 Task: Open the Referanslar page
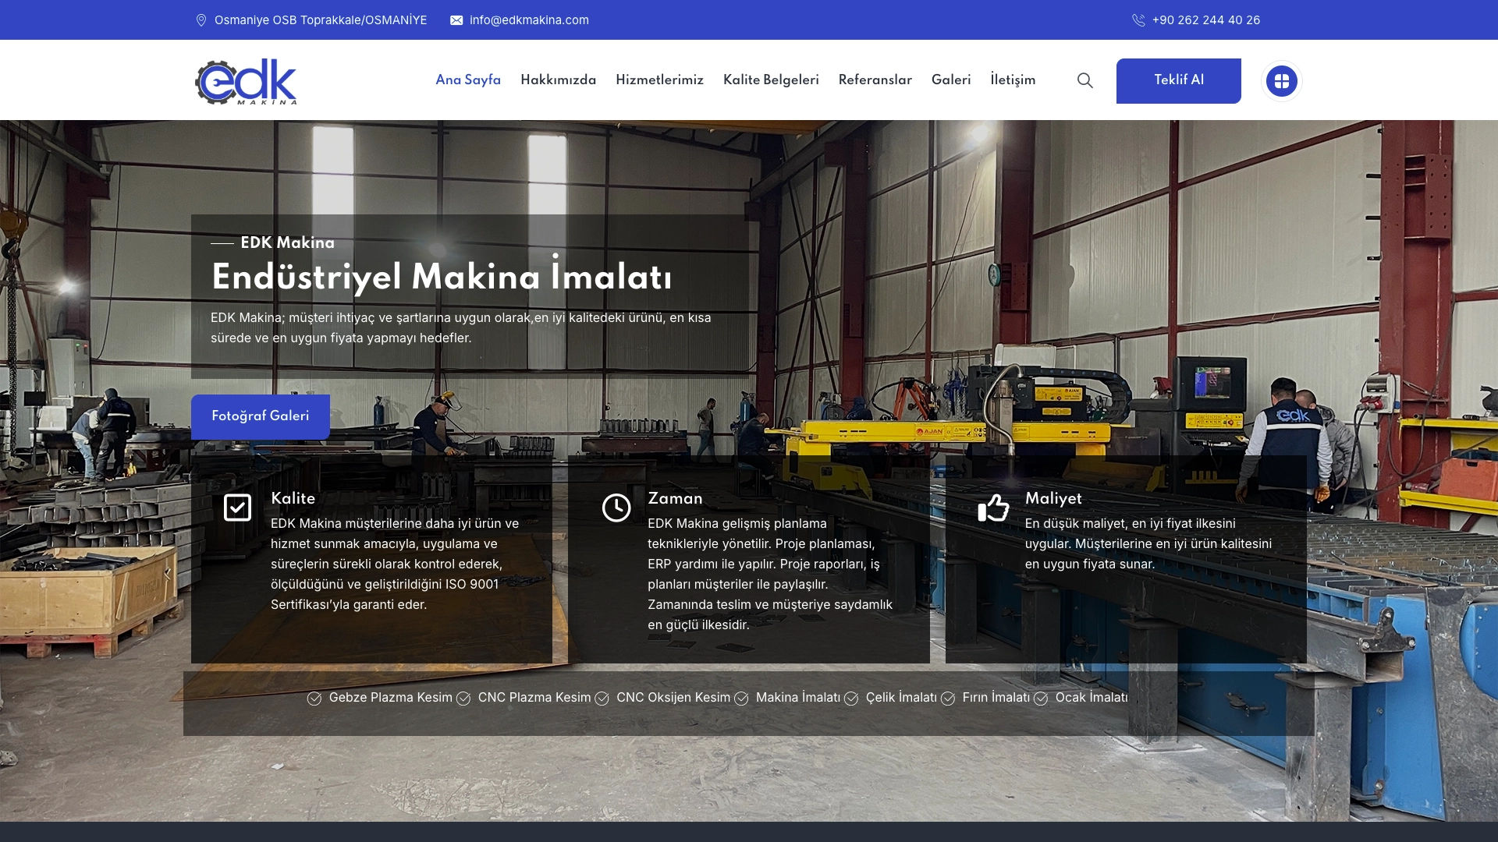[875, 80]
